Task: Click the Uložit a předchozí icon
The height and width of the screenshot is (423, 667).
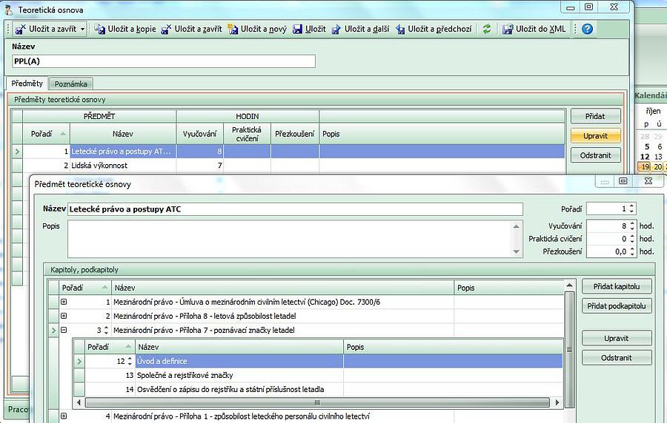Action: coord(400,29)
